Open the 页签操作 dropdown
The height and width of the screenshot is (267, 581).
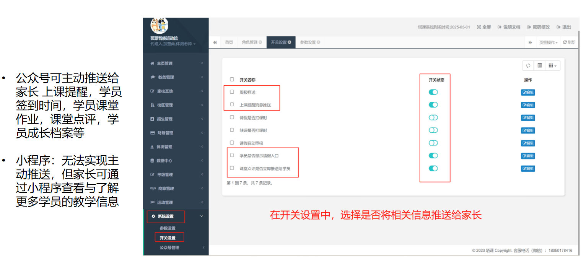point(548,42)
